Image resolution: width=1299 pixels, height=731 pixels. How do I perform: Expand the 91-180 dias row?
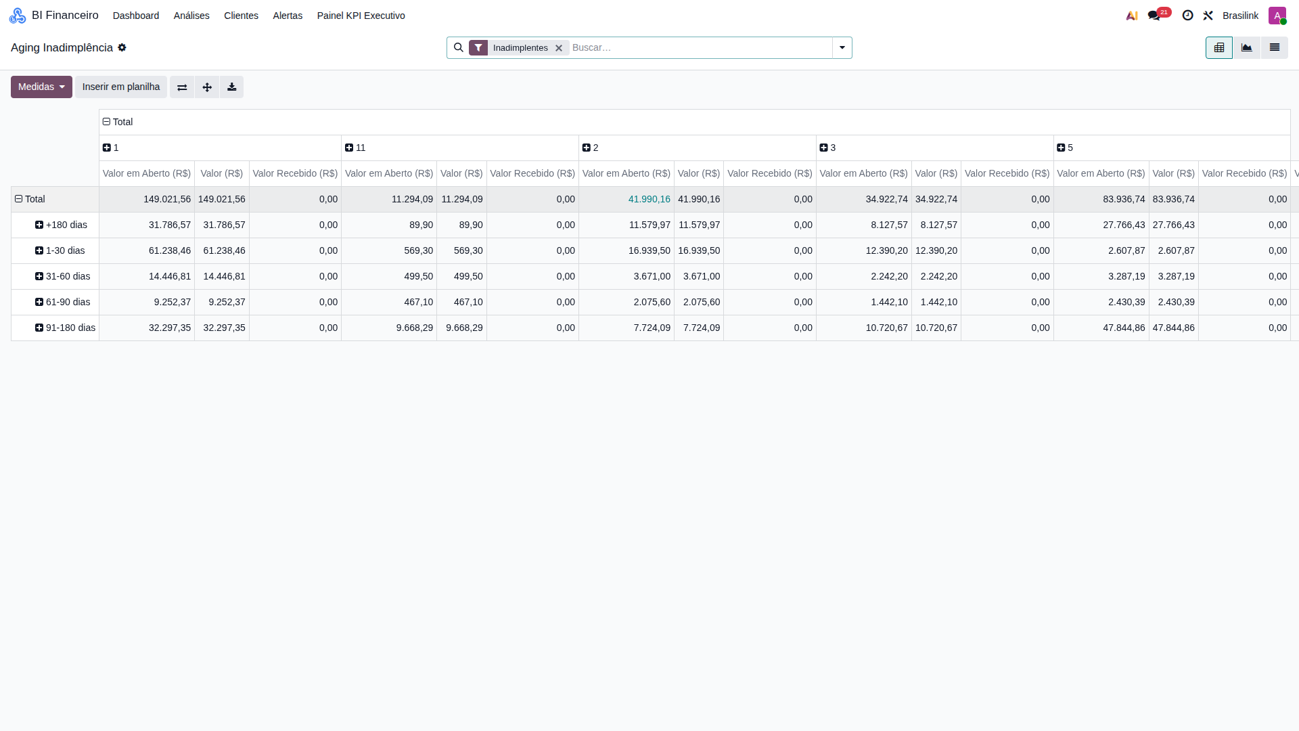(65, 328)
